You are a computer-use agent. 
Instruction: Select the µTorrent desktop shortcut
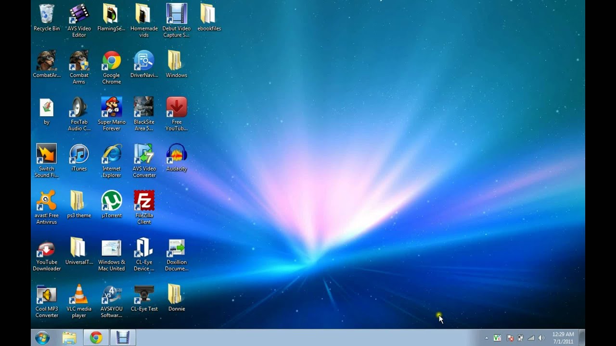click(x=111, y=205)
